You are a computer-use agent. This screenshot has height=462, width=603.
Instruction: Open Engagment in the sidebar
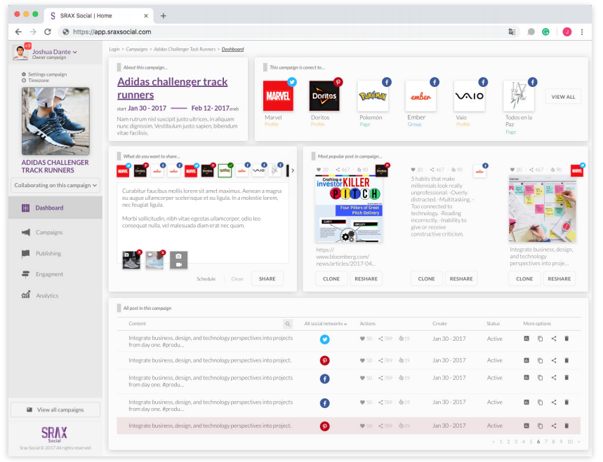[42, 274]
